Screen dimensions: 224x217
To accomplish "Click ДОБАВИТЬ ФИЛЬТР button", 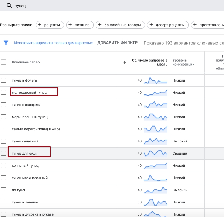I will (118, 43).
